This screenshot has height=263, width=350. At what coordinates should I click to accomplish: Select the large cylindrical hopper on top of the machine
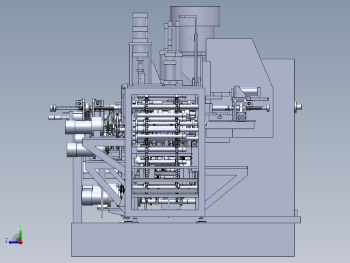(195, 28)
